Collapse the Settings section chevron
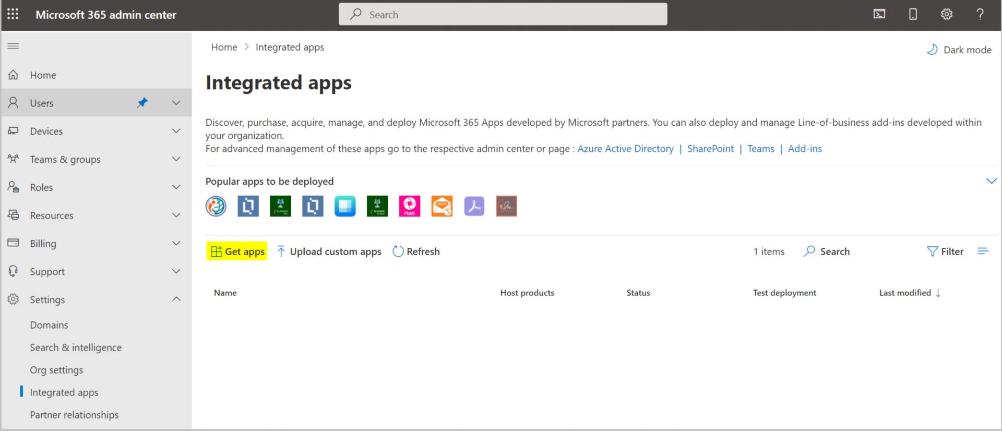This screenshot has height=431, width=1002. coord(176,299)
